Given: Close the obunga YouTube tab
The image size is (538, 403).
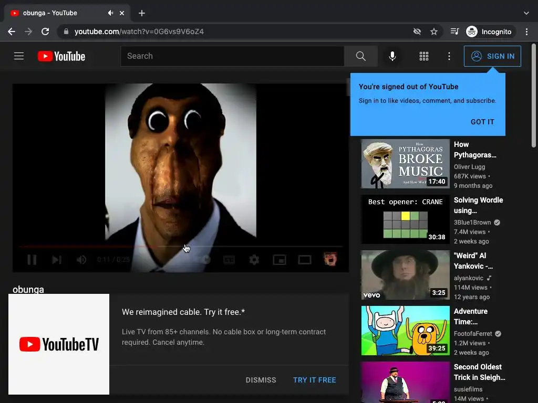Looking at the screenshot, I should 122,13.
